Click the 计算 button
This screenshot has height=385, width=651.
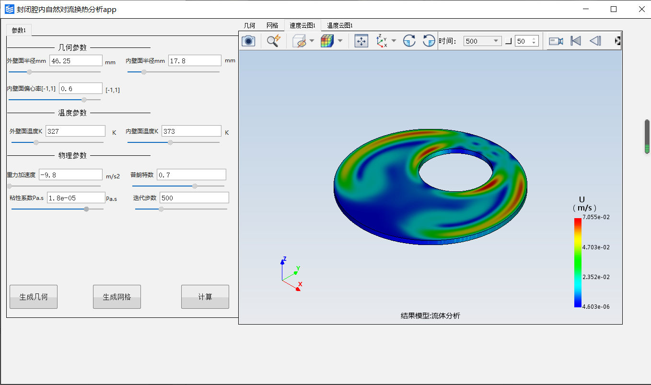click(205, 297)
